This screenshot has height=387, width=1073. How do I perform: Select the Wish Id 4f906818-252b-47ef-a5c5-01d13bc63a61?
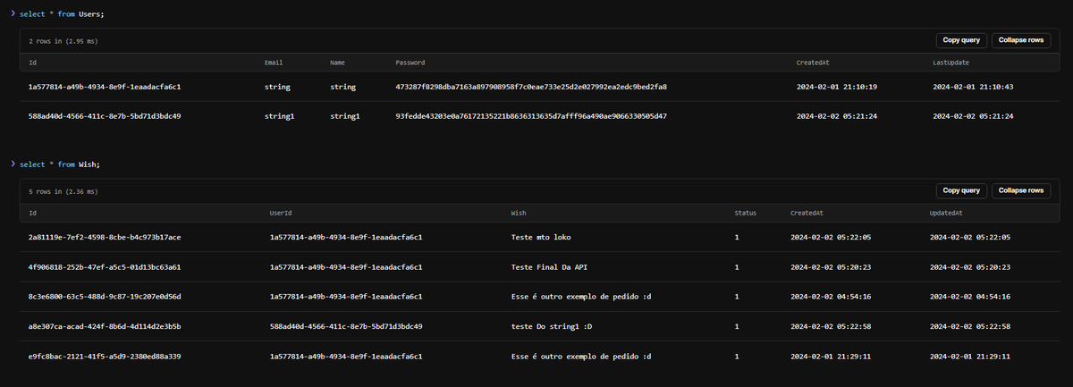pos(105,266)
